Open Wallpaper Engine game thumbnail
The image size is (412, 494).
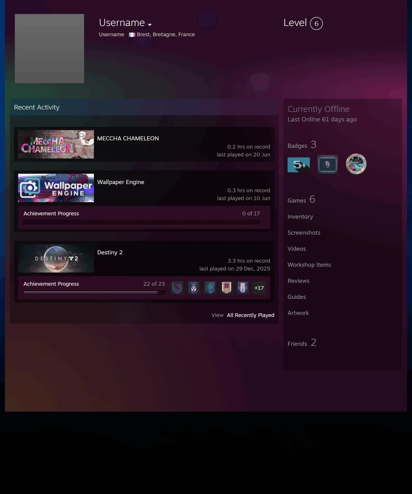click(x=56, y=188)
